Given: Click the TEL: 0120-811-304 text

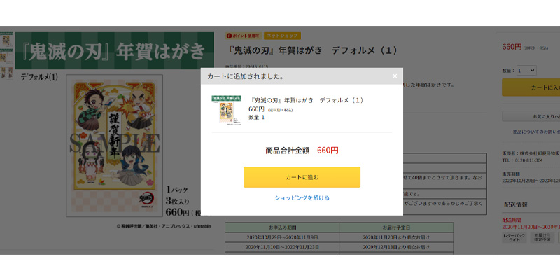Looking at the screenshot, I should click(522, 160).
